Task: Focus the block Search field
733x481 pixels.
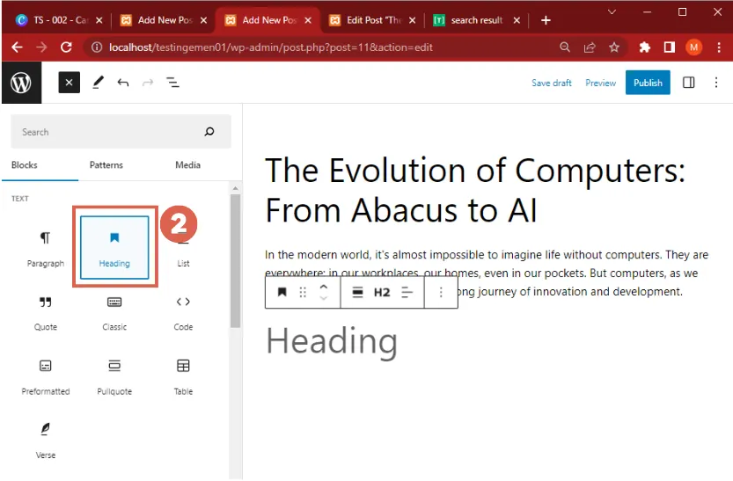Action: pos(121,132)
